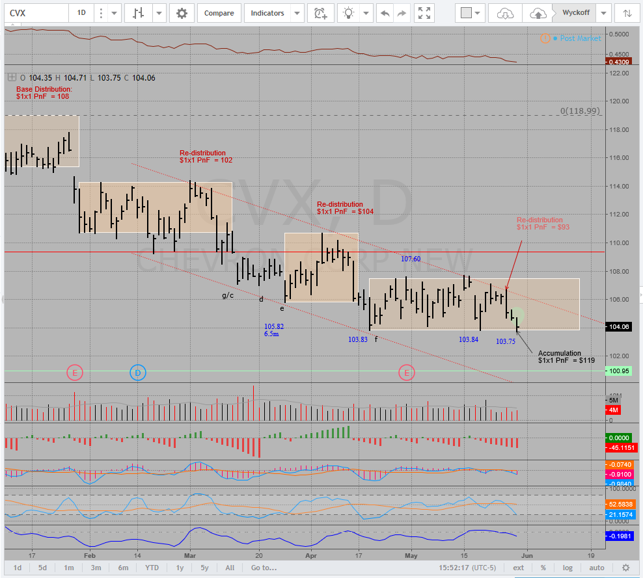Viewport: 643px width, 578px height.
Task: Click the bar style chart type icon
Action: 138,13
